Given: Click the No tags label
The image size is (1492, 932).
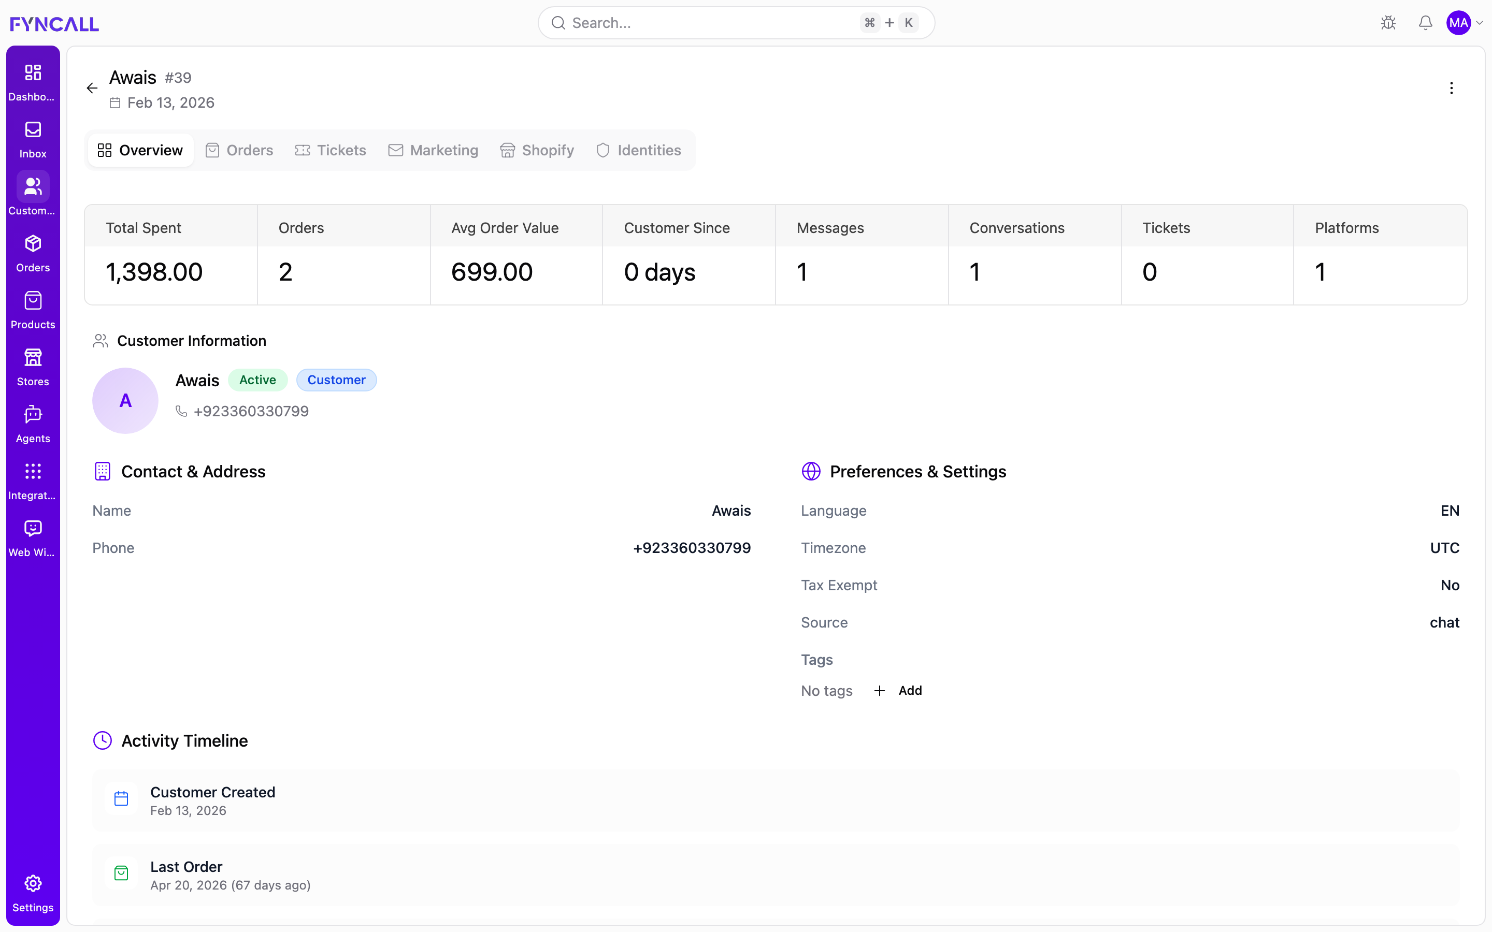Looking at the screenshot, I should pyautogui.click(x=827, y=691).
